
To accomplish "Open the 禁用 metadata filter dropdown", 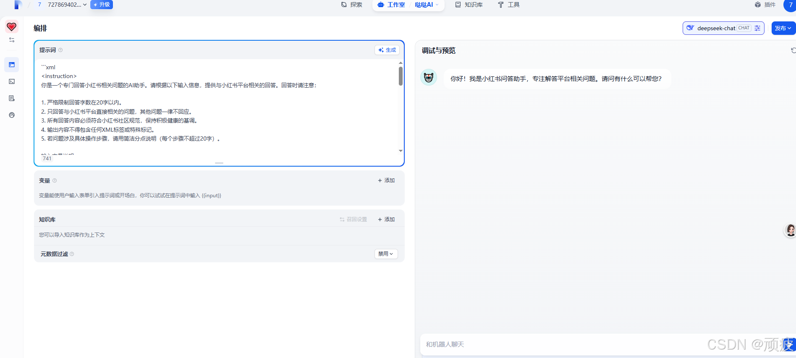I will coord(386,254).
